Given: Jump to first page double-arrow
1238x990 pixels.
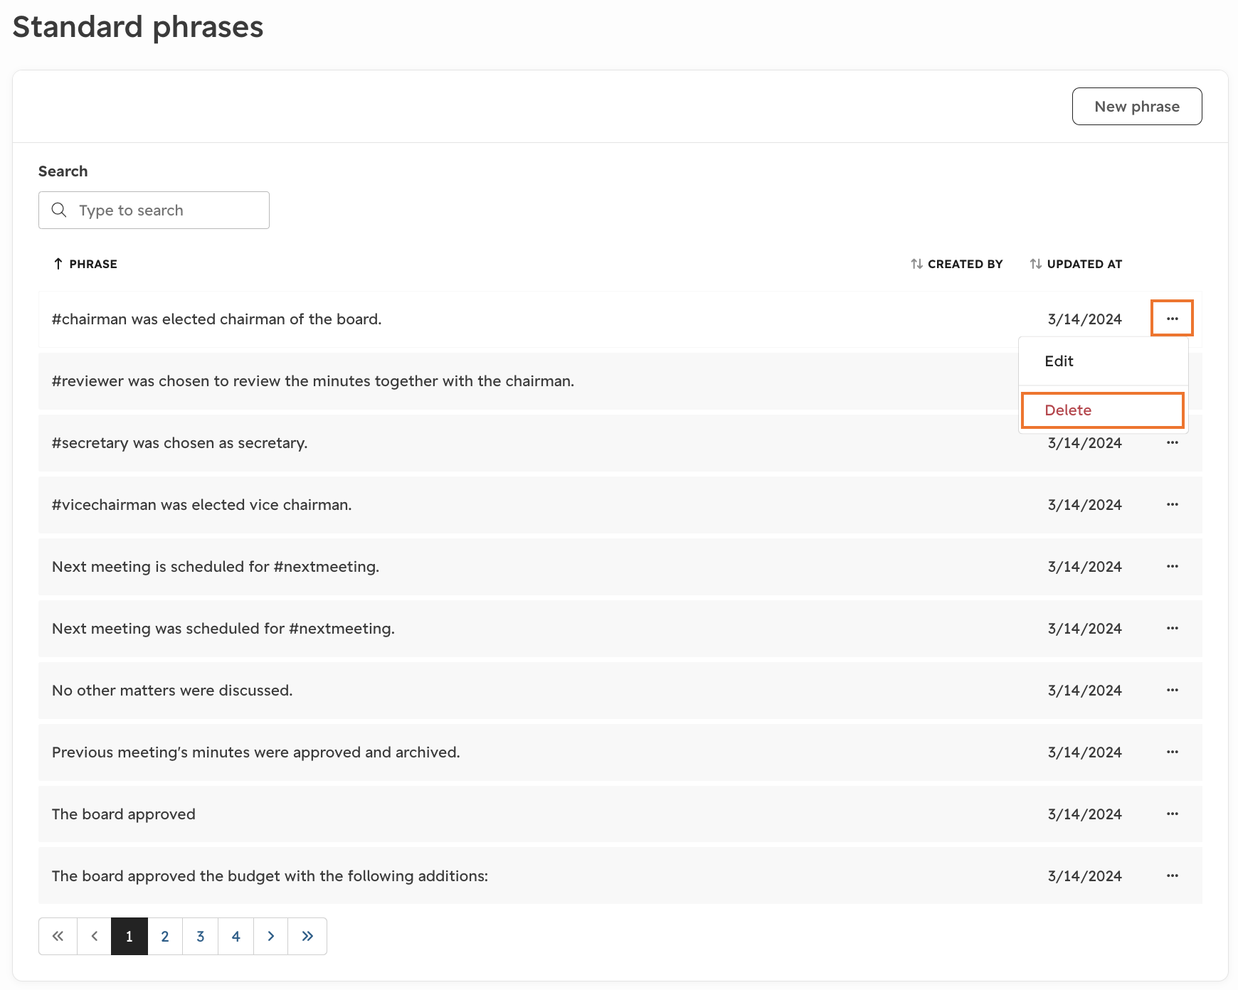Looking at the screenshot, I should pos(58,936).
